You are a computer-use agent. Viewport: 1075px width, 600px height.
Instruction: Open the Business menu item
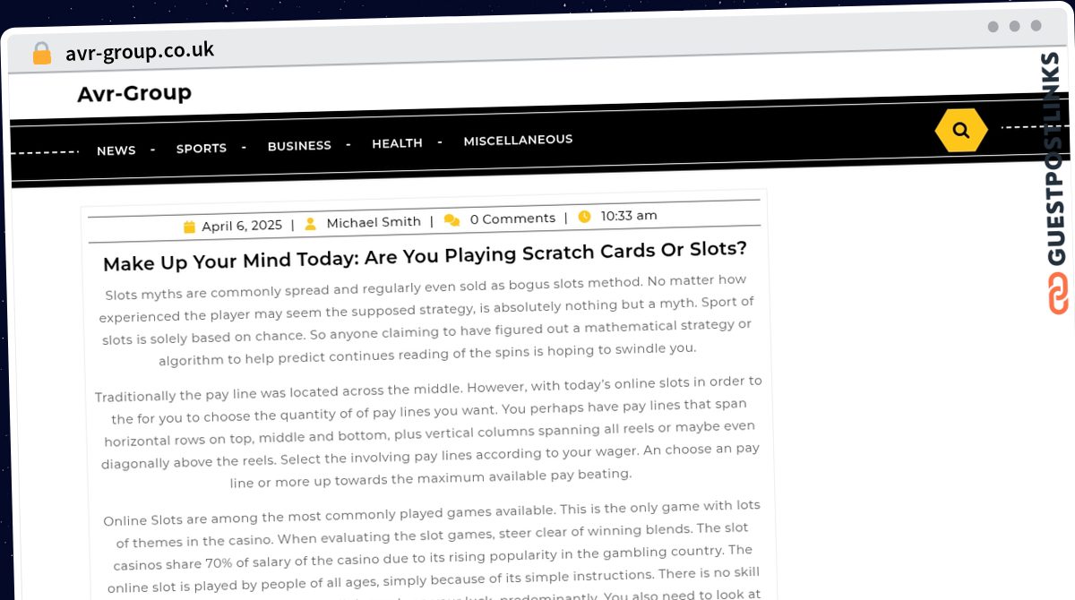[299, 145]
